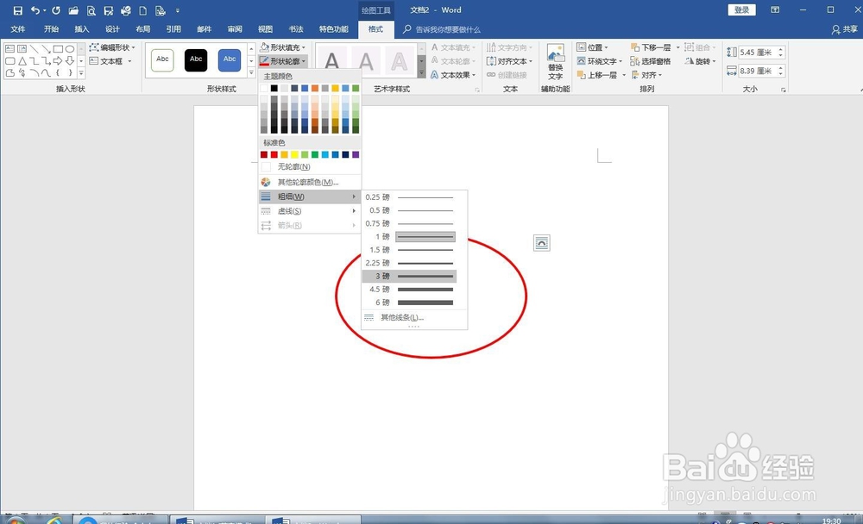Switch to the 插入 tab
863x524 pixels.
(81, 29)
